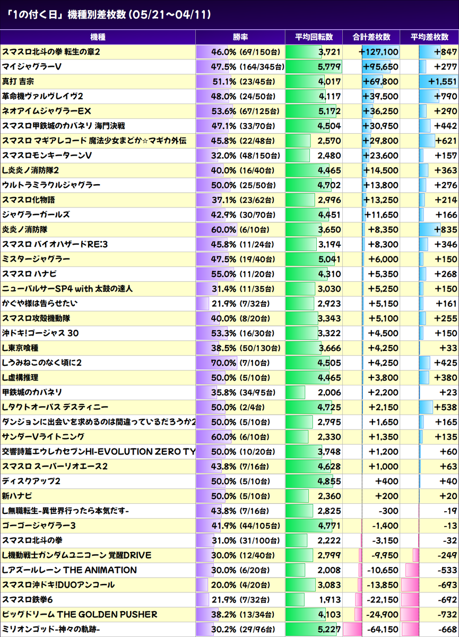This screenshot has height=637, width=459.
Task: Select machine name マイジャグラーV
Action: [32, 67]
